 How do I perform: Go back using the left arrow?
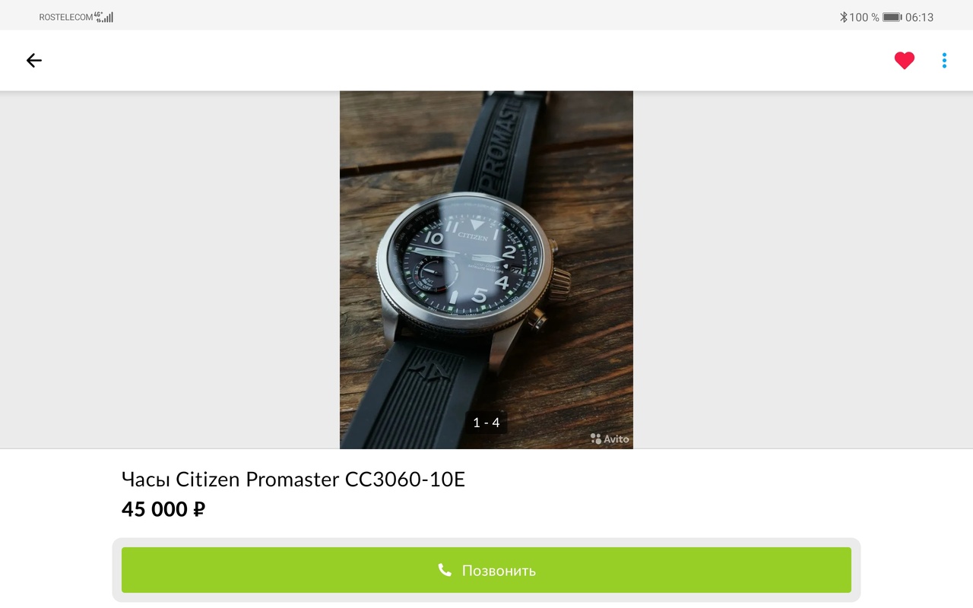click(33, 61)
